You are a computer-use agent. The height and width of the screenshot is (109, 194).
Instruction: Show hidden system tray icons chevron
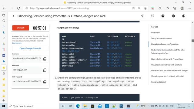(x=149, y=106)
